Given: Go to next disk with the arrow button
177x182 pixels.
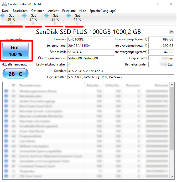Looking at the screenshot, I should 171,32.
